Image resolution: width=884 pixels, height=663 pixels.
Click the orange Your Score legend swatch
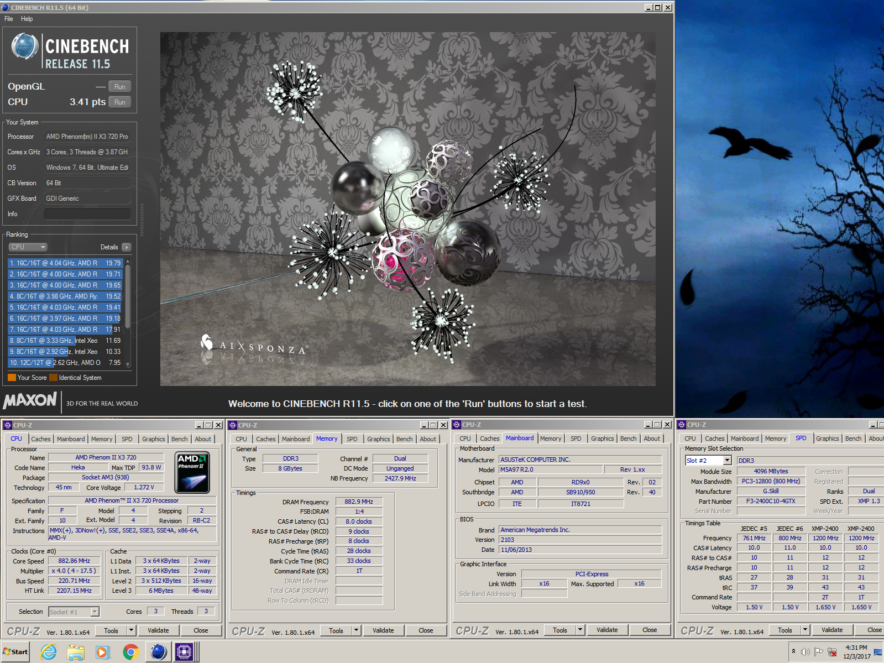[12, 378]
